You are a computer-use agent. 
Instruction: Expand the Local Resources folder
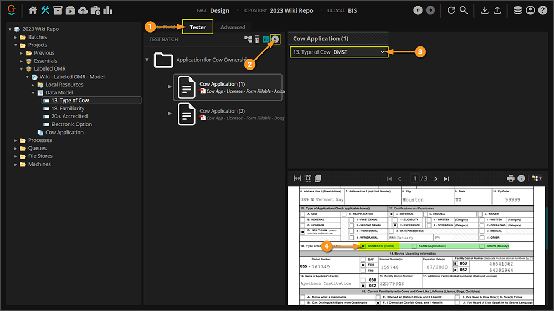coord(33,85)
